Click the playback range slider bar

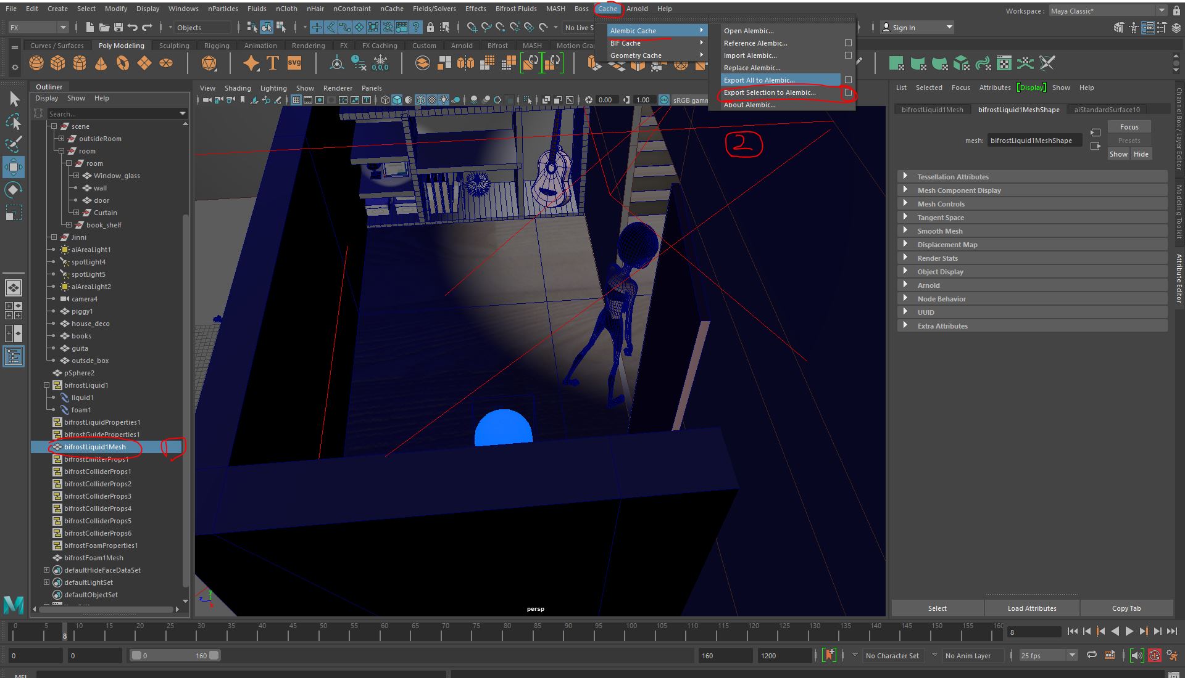176,655
